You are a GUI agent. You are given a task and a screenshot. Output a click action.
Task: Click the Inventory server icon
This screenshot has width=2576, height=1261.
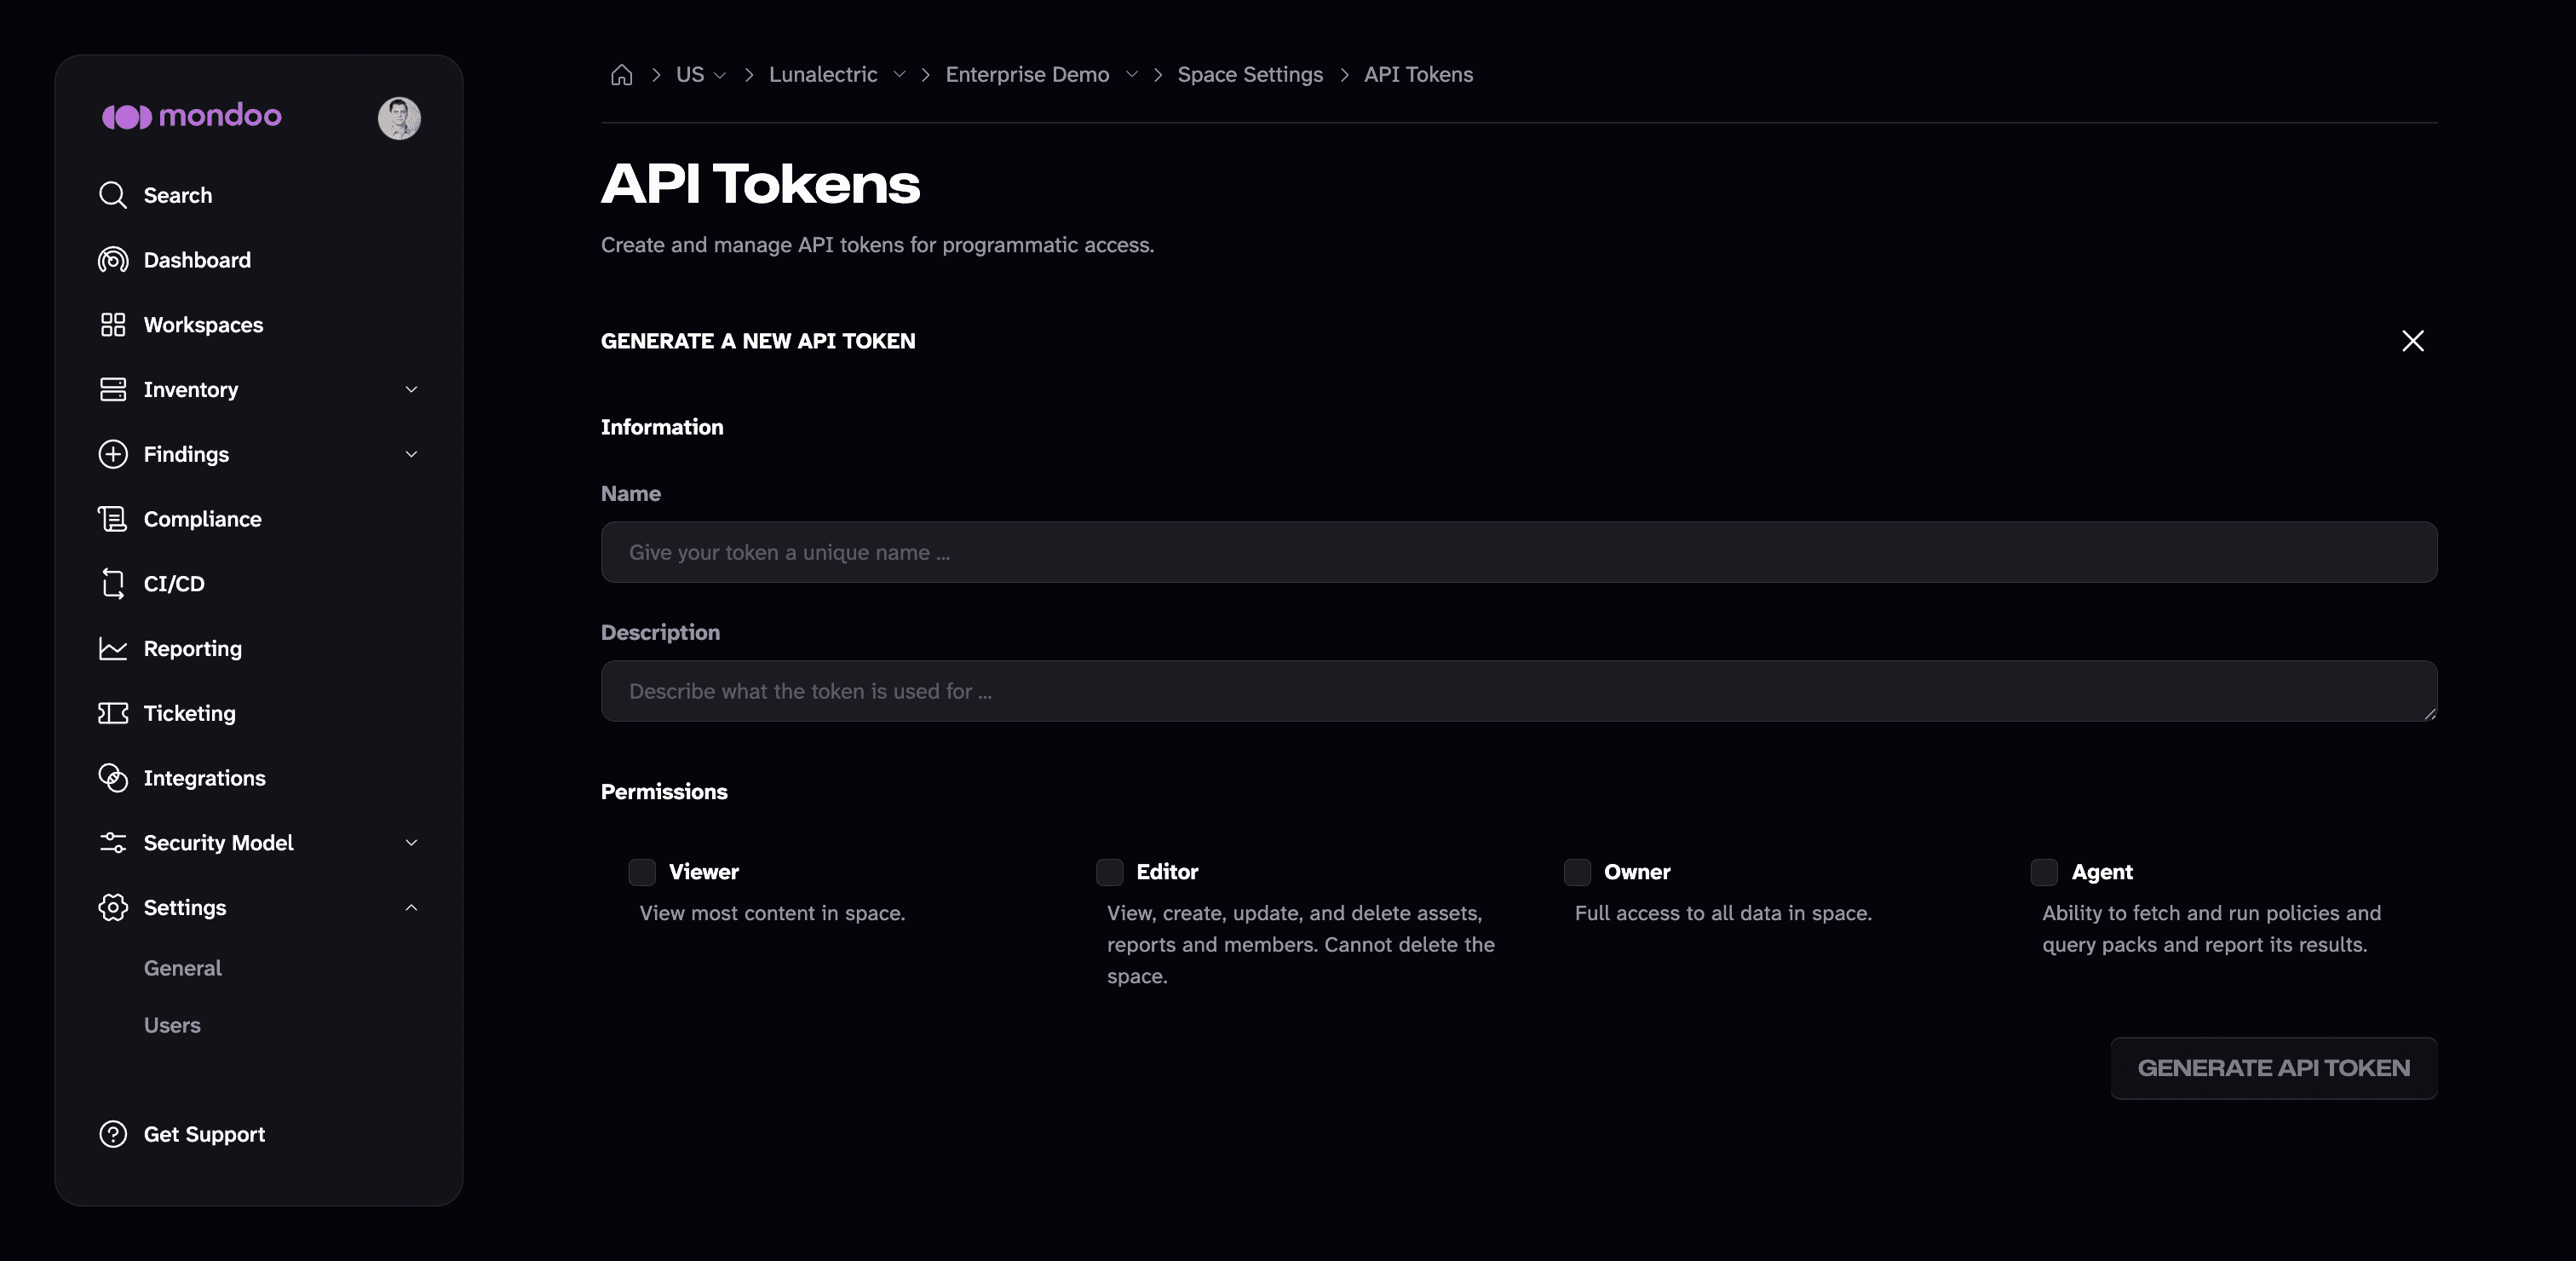[113, 390]
